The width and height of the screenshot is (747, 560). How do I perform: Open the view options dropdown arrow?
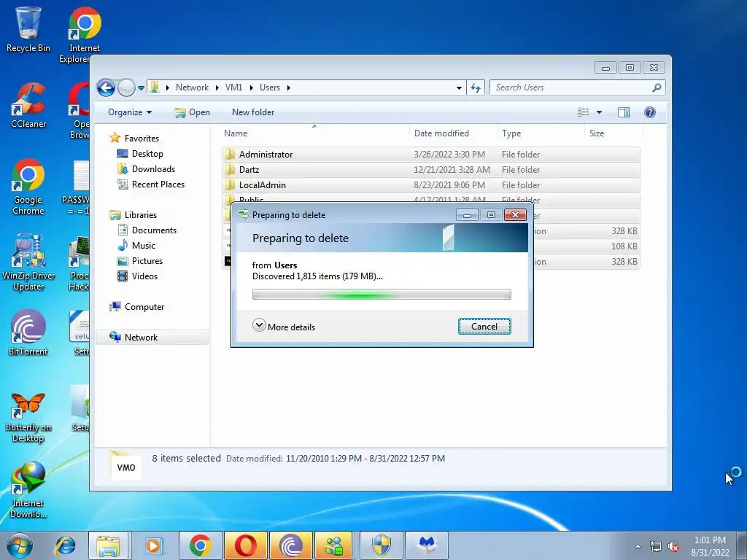coord(600,112)
